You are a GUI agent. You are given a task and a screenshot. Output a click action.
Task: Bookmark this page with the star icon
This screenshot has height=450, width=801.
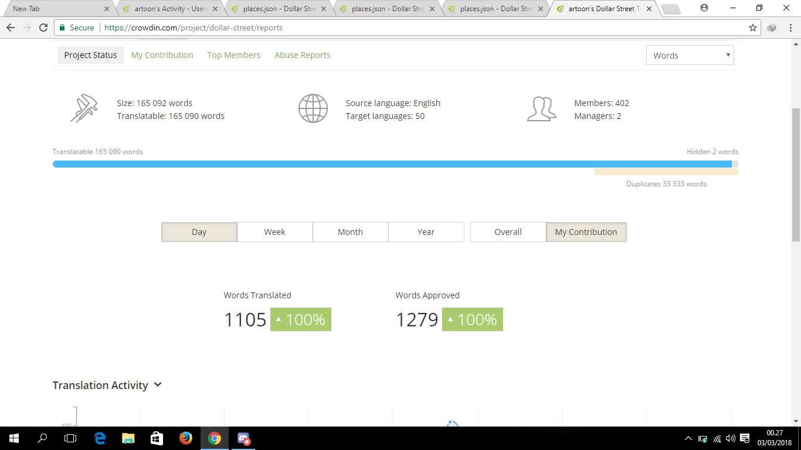click(x=753, y=28)
